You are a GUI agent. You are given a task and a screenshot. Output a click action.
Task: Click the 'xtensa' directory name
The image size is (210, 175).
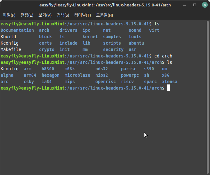[170, 82]
